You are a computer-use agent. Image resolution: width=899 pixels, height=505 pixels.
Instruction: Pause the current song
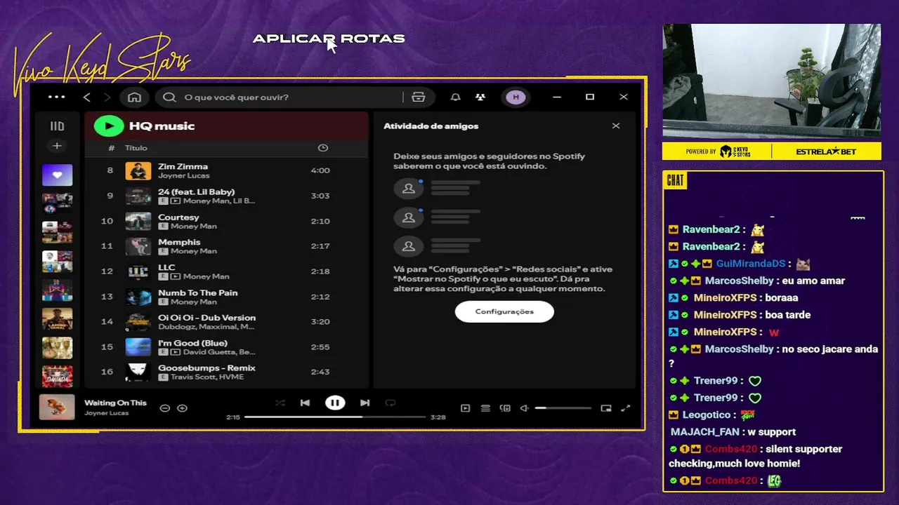[x=335, y=403]
